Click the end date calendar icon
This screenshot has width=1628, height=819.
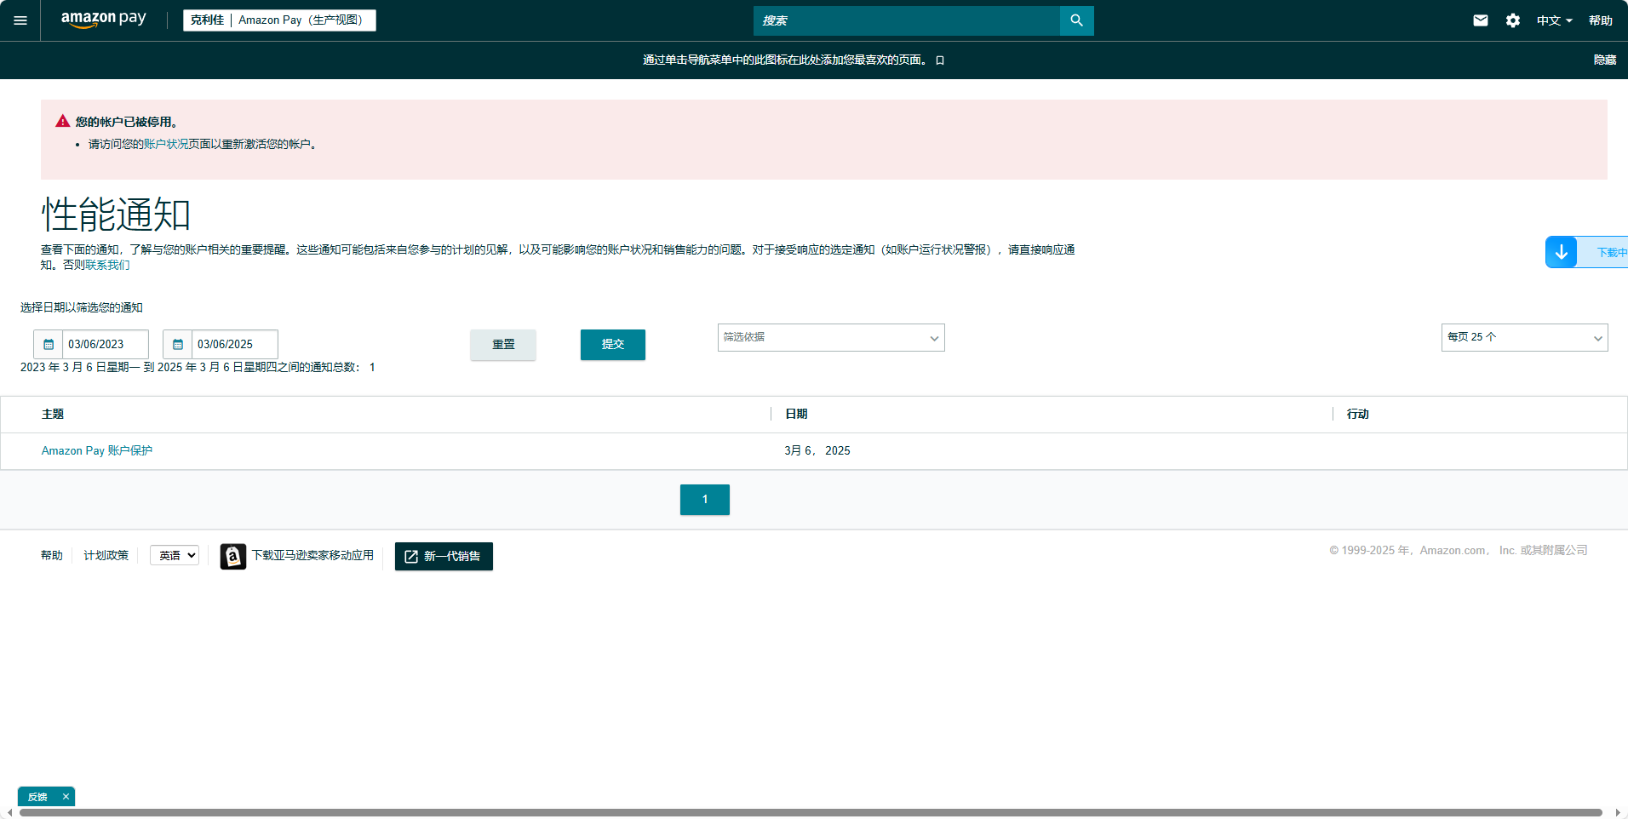click(x=178, y=344)
